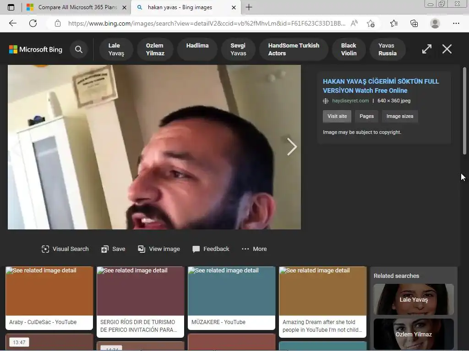Send Feedback about the image
The image size is (469, 351).
click(x=211, y=249)
